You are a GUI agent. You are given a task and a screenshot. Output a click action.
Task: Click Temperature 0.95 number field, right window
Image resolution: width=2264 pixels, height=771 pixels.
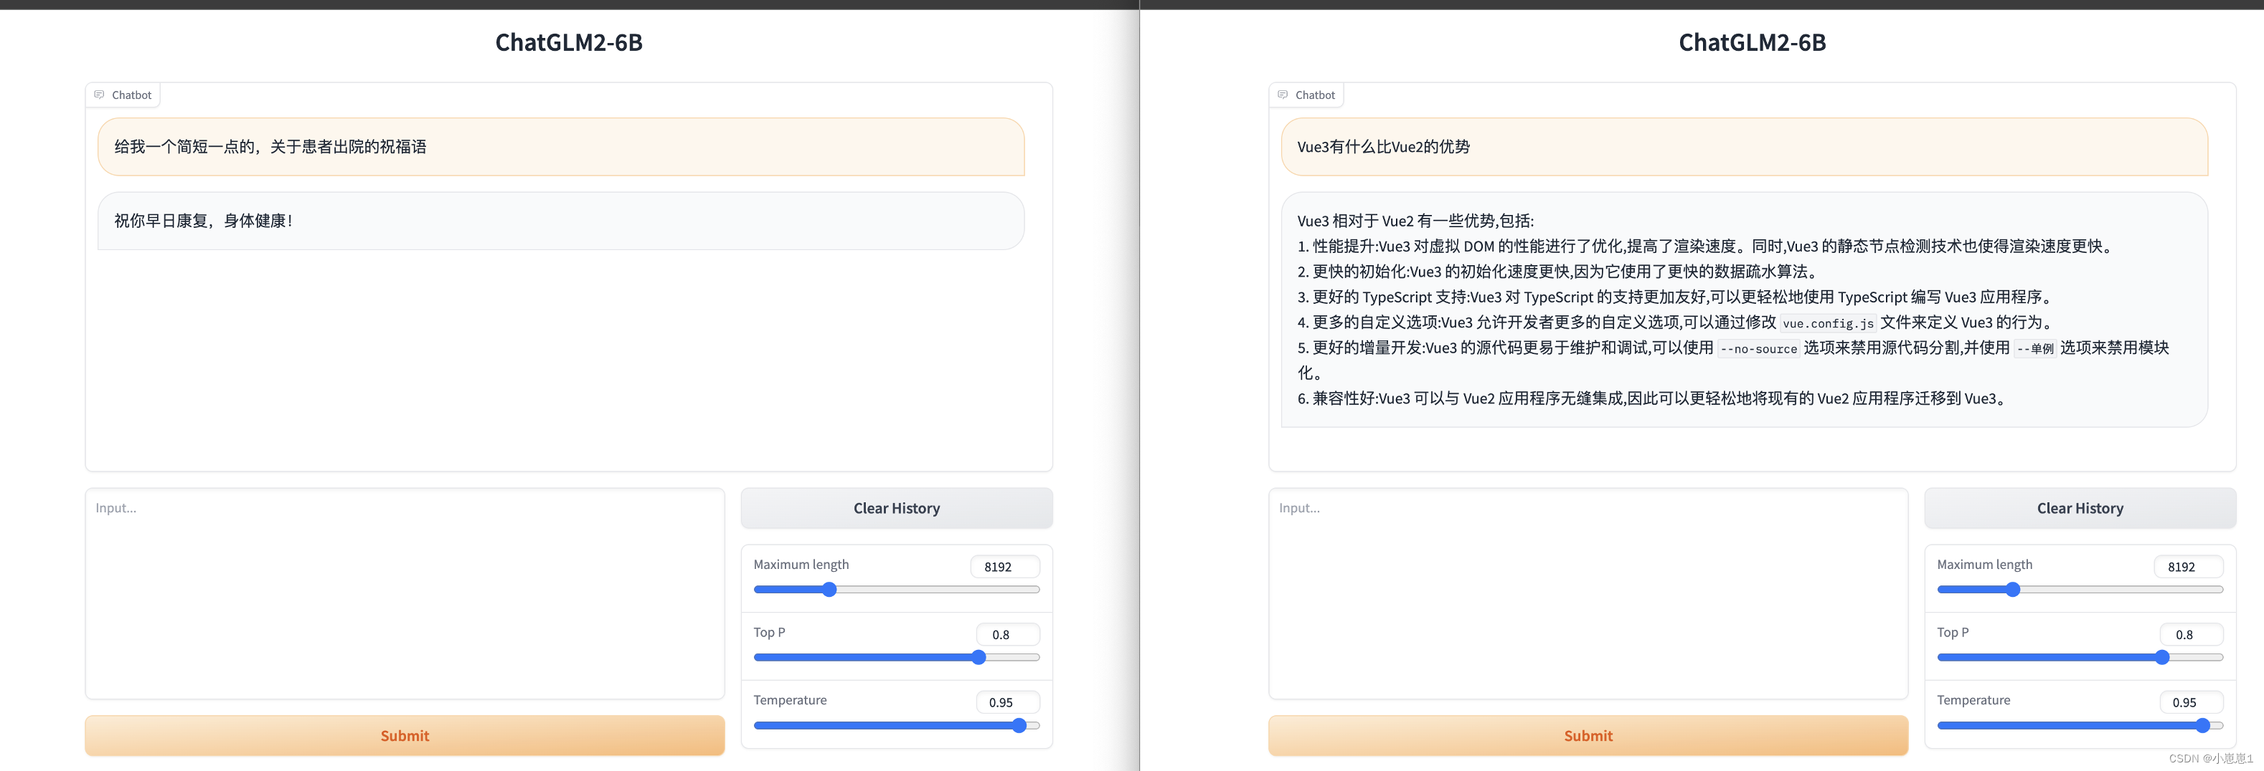2191,701
